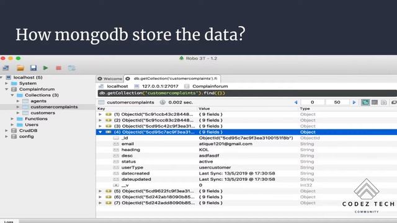Image resolution: width=397 pixels, height=223 pixels.
Task: Collapse the localhost (5) server node
Action: [1, 77]
